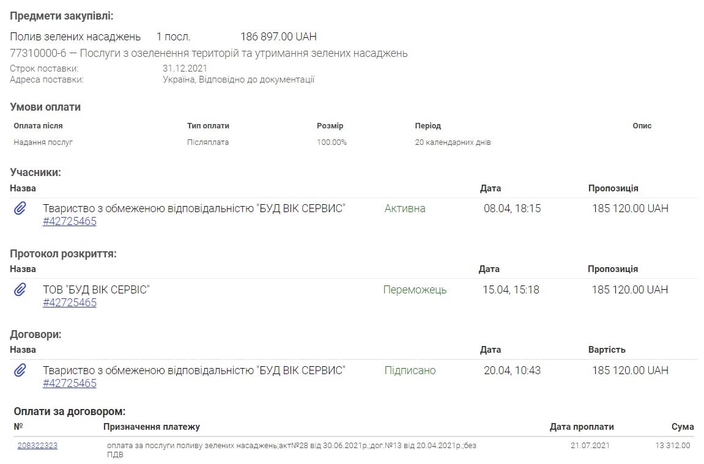Click the participant name in the Учасники row
Viewport: 704px width, 464px height.
tap(194, 208)
